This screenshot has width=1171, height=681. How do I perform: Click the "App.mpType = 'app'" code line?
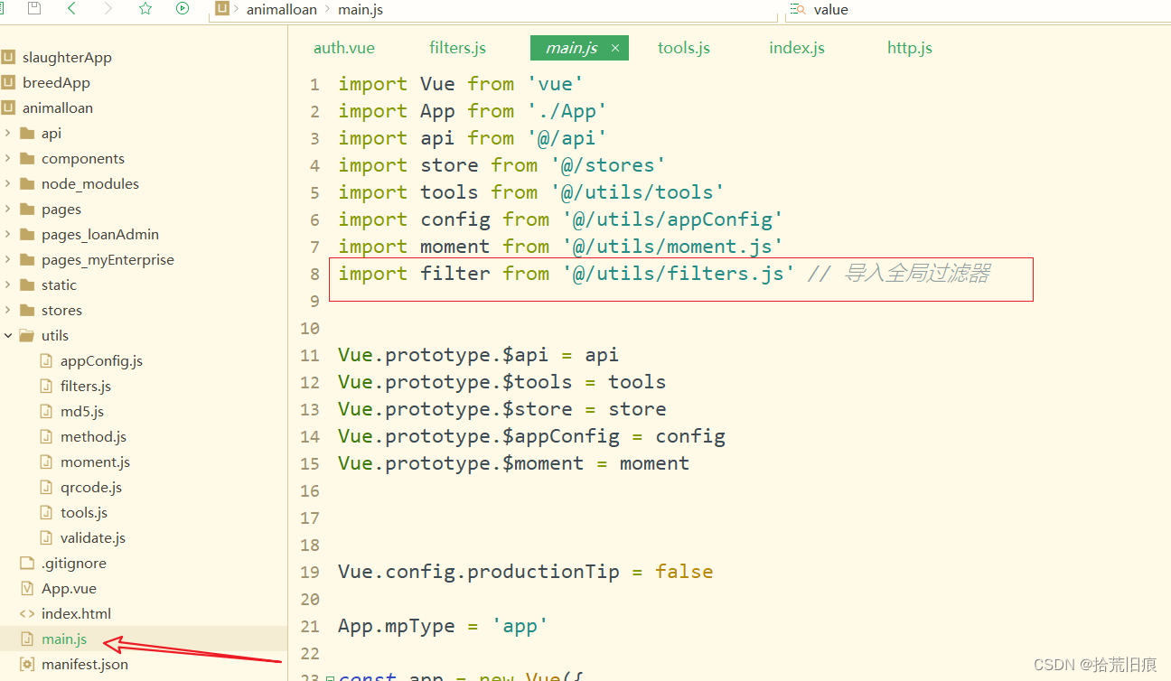point(443,626)
